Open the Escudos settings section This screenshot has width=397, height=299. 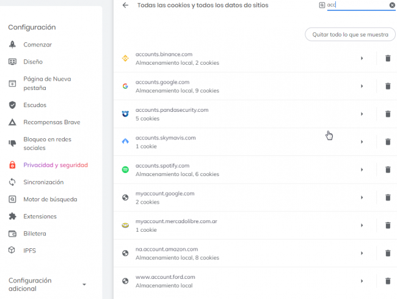(35, 105)
